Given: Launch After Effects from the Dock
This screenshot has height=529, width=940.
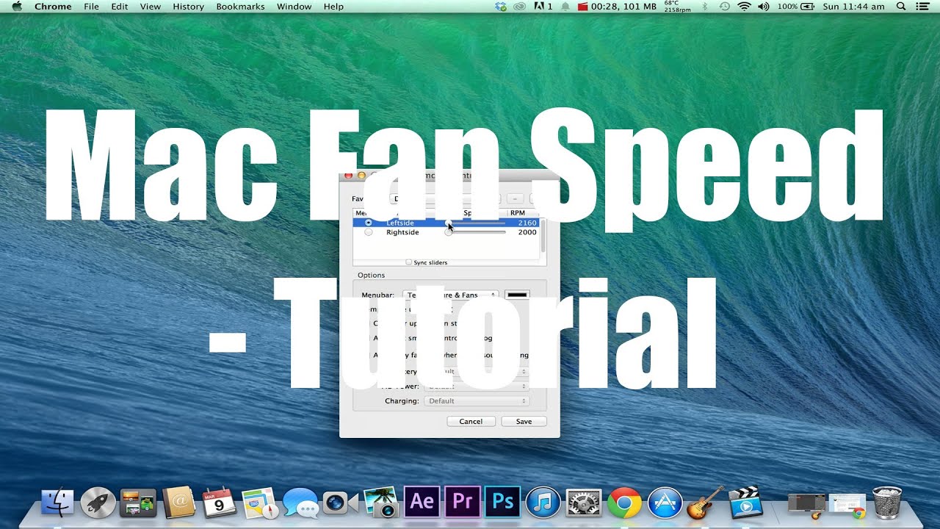Looking at the screenshot, I should tap(422, 502).
